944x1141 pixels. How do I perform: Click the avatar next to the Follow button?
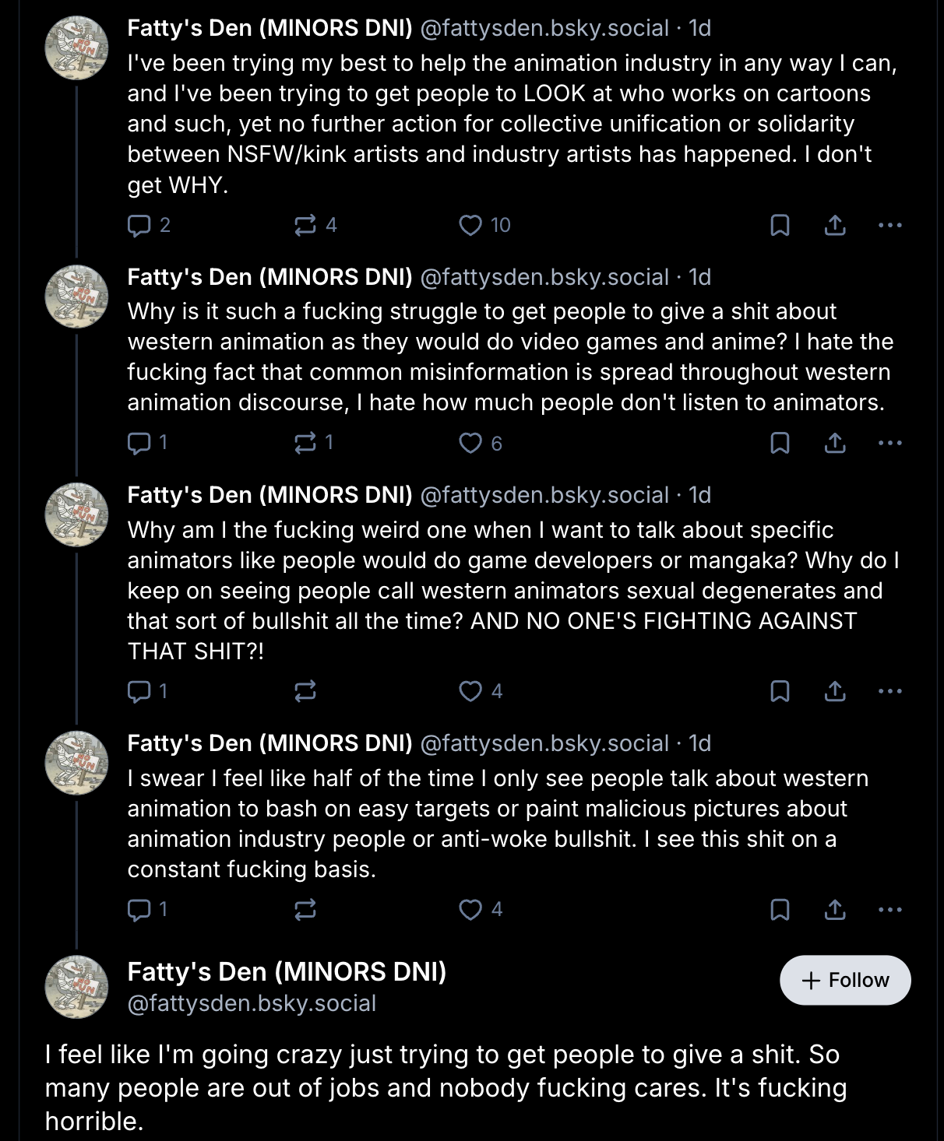click(x=76, y=987)
